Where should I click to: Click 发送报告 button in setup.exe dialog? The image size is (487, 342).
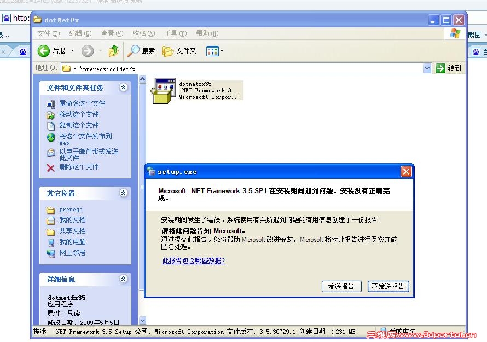click(x=341, y=286)
